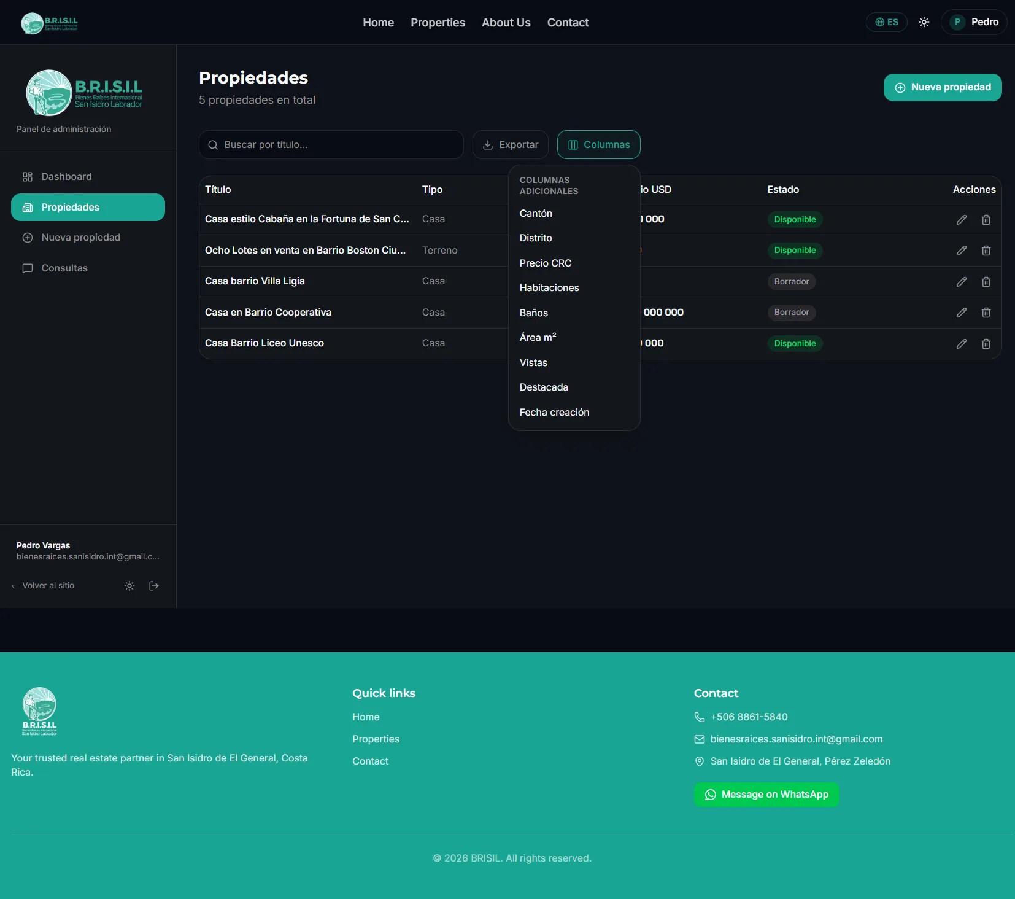
Task: Click the Estado column header
Action: 783,190
